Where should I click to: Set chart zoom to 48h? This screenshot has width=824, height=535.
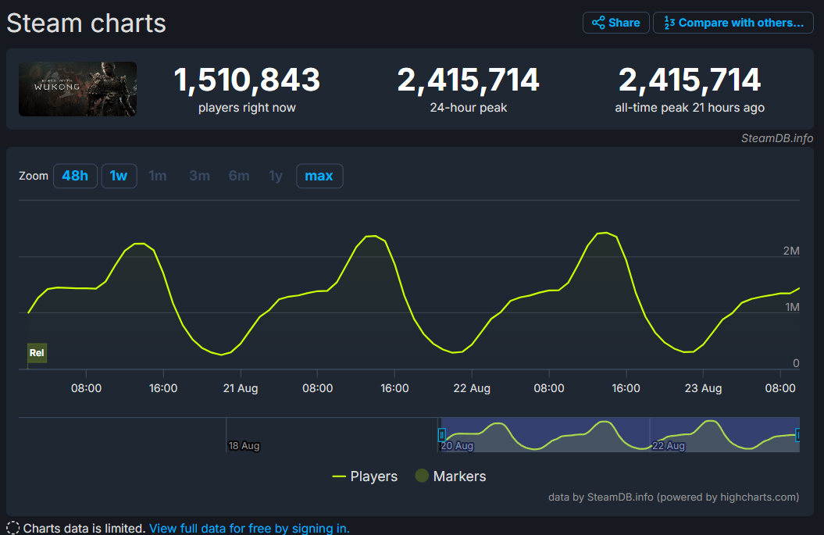click(75, 176)
